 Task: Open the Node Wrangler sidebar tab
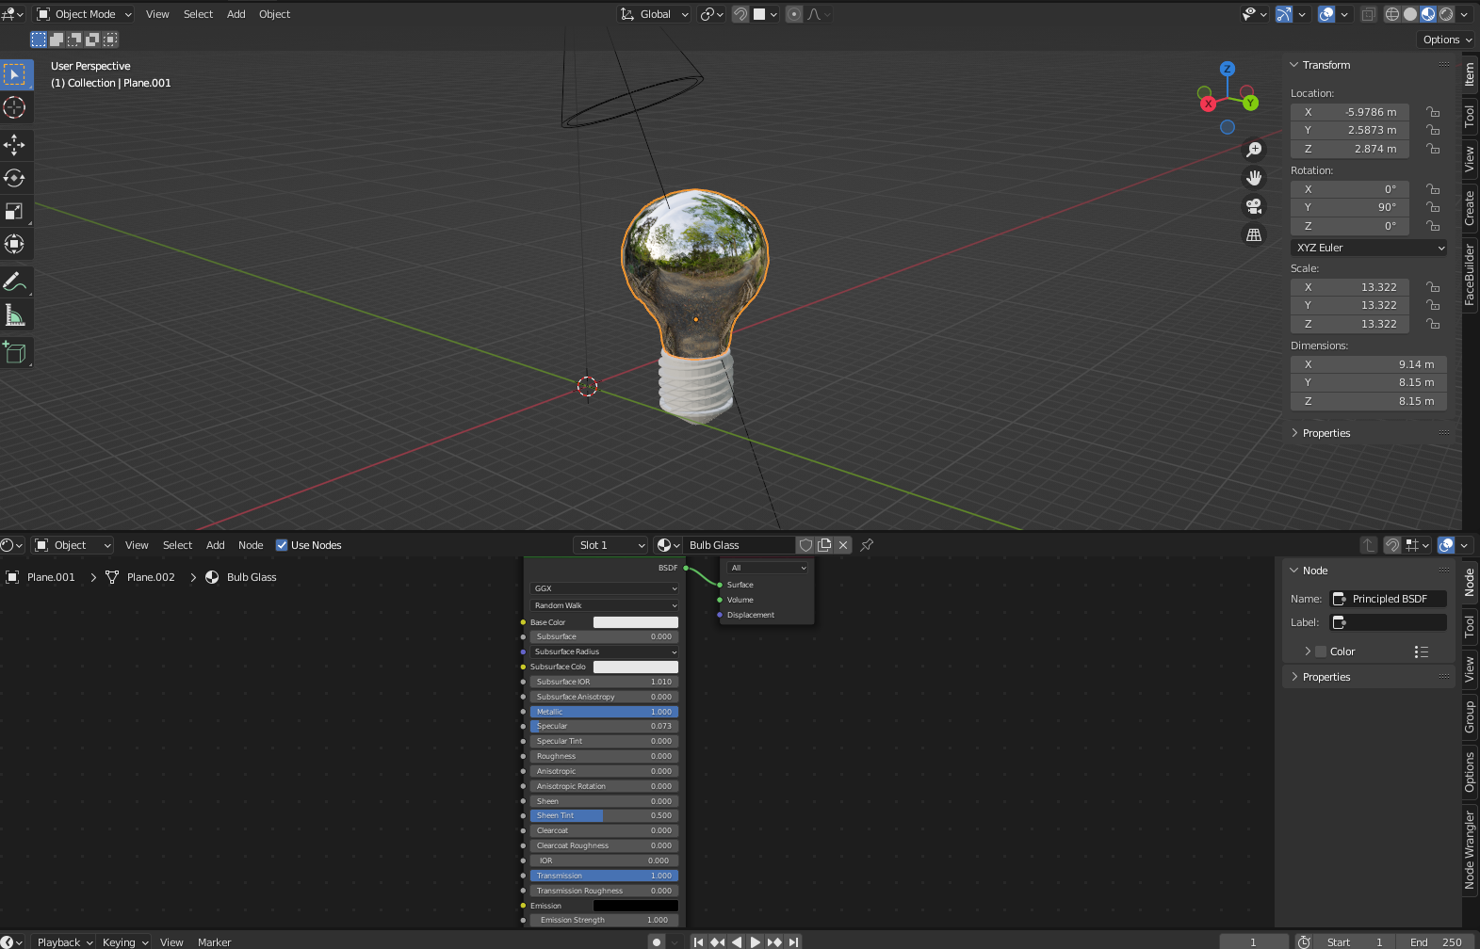click(x=1470, y=850)
